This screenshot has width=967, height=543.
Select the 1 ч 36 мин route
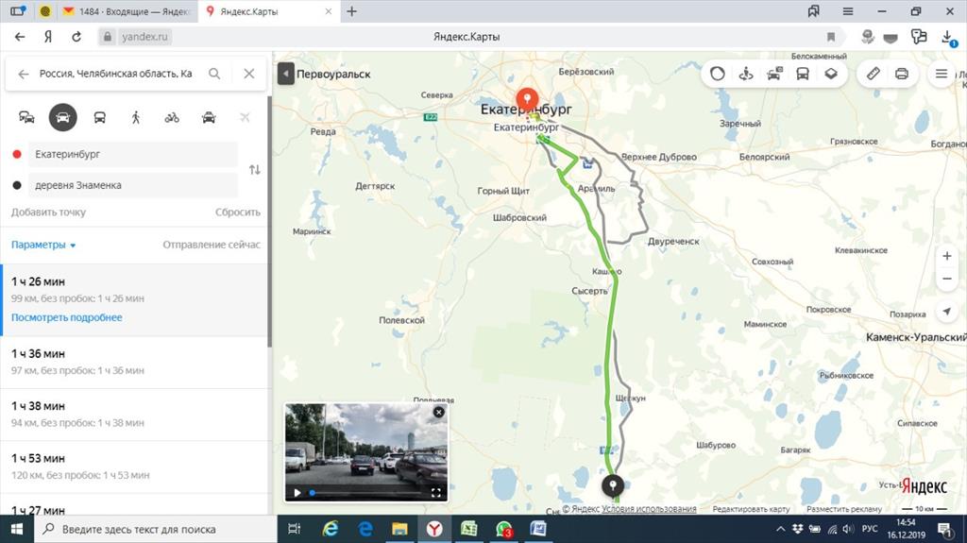134,363
